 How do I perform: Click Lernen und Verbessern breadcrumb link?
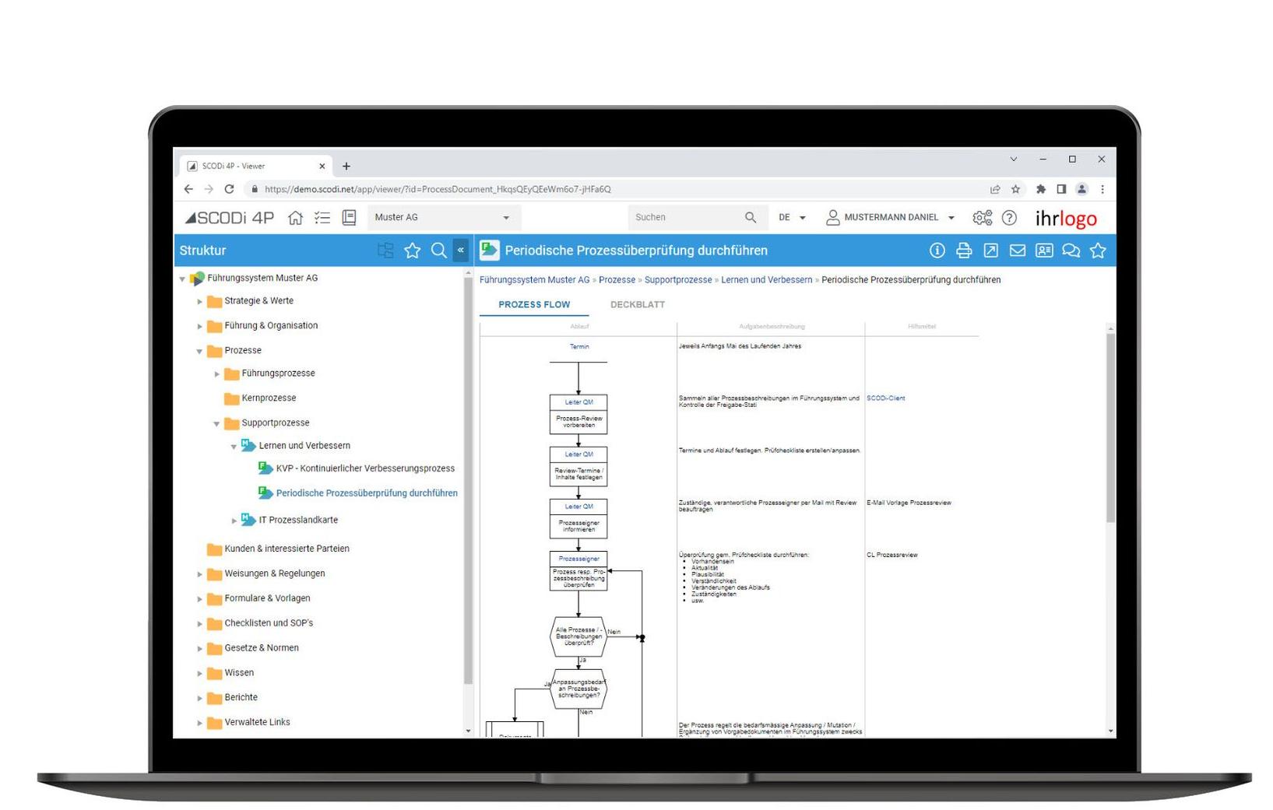click(x=766, y=280)
